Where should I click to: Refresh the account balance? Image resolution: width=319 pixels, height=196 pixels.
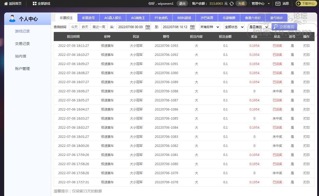pos(231,4)
